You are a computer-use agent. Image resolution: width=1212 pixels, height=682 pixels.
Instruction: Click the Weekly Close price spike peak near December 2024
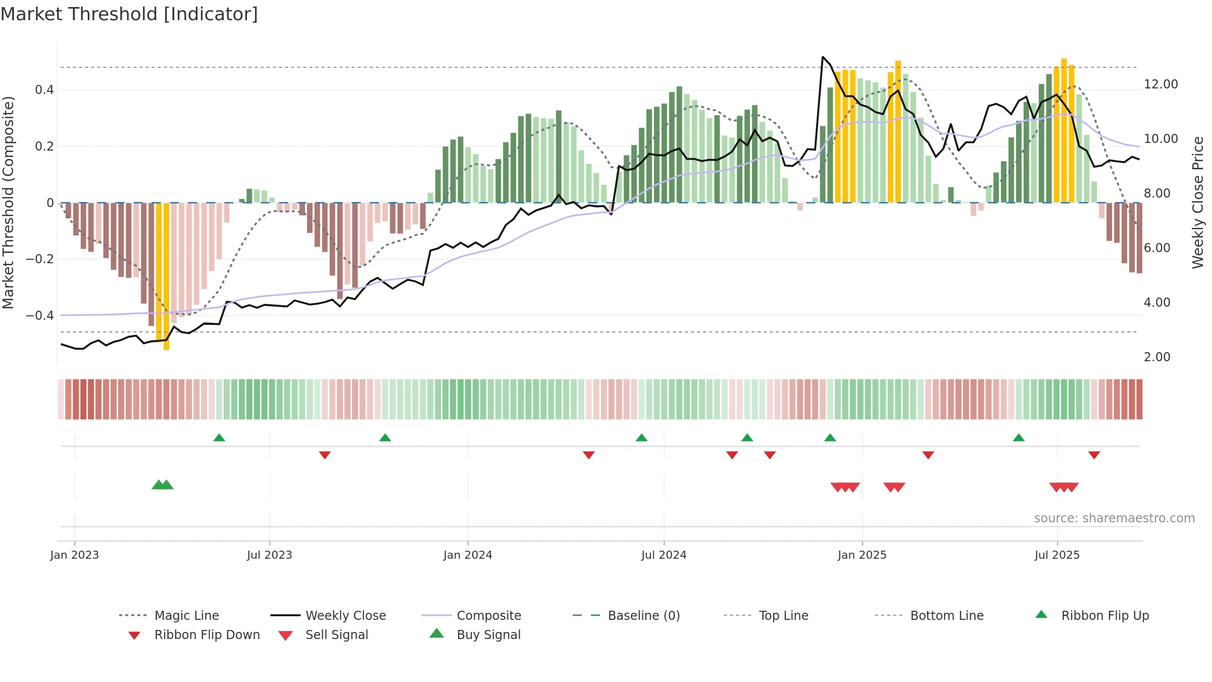click(823, 58)
